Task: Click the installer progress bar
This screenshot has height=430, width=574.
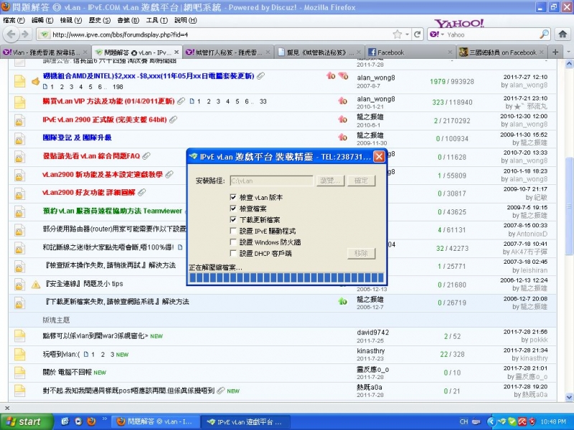Action: coord(286,277)
